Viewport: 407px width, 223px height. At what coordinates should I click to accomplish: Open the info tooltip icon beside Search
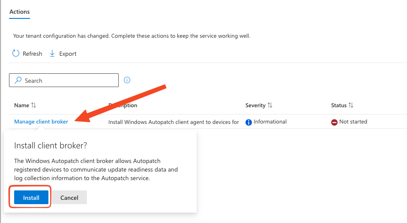(x=127, y=80)
